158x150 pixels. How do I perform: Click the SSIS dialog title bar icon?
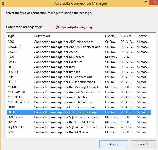pyautogui.click(x=3, y=3)
